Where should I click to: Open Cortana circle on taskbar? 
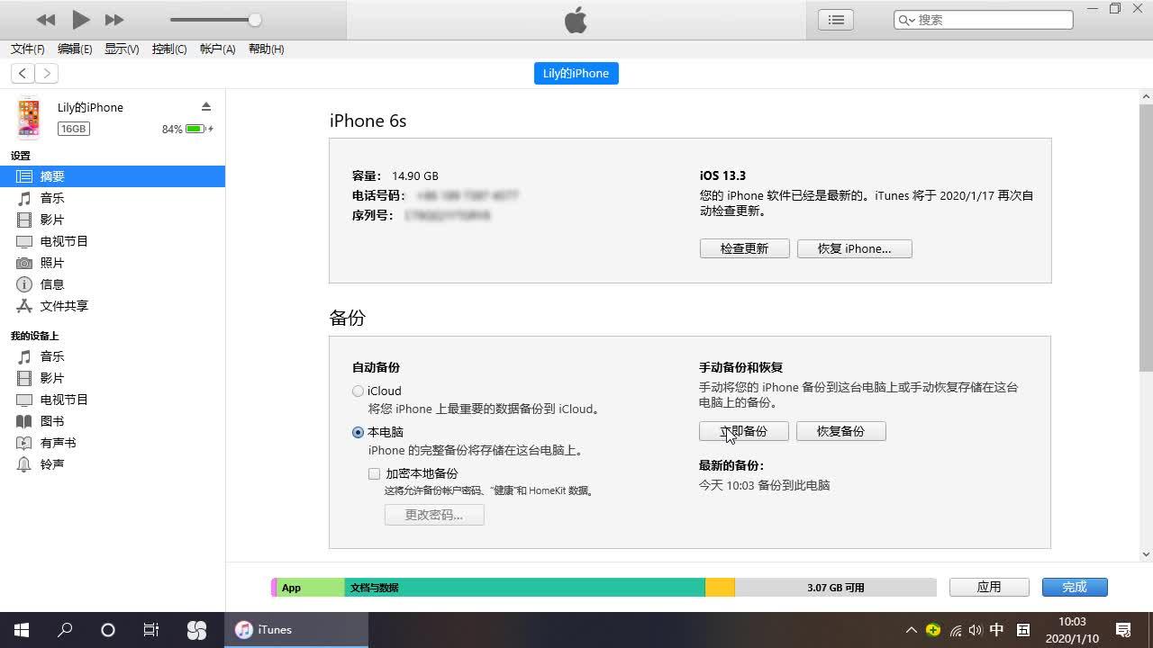[x=108, y=630]
